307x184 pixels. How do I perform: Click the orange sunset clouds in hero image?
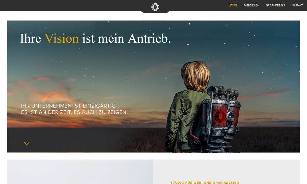(x=46, y=92)
